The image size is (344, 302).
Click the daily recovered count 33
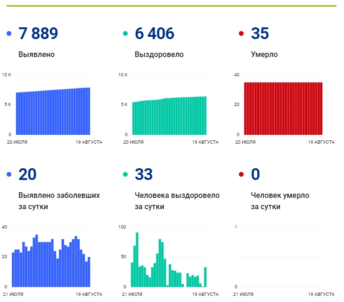click(x=144, y=174)
